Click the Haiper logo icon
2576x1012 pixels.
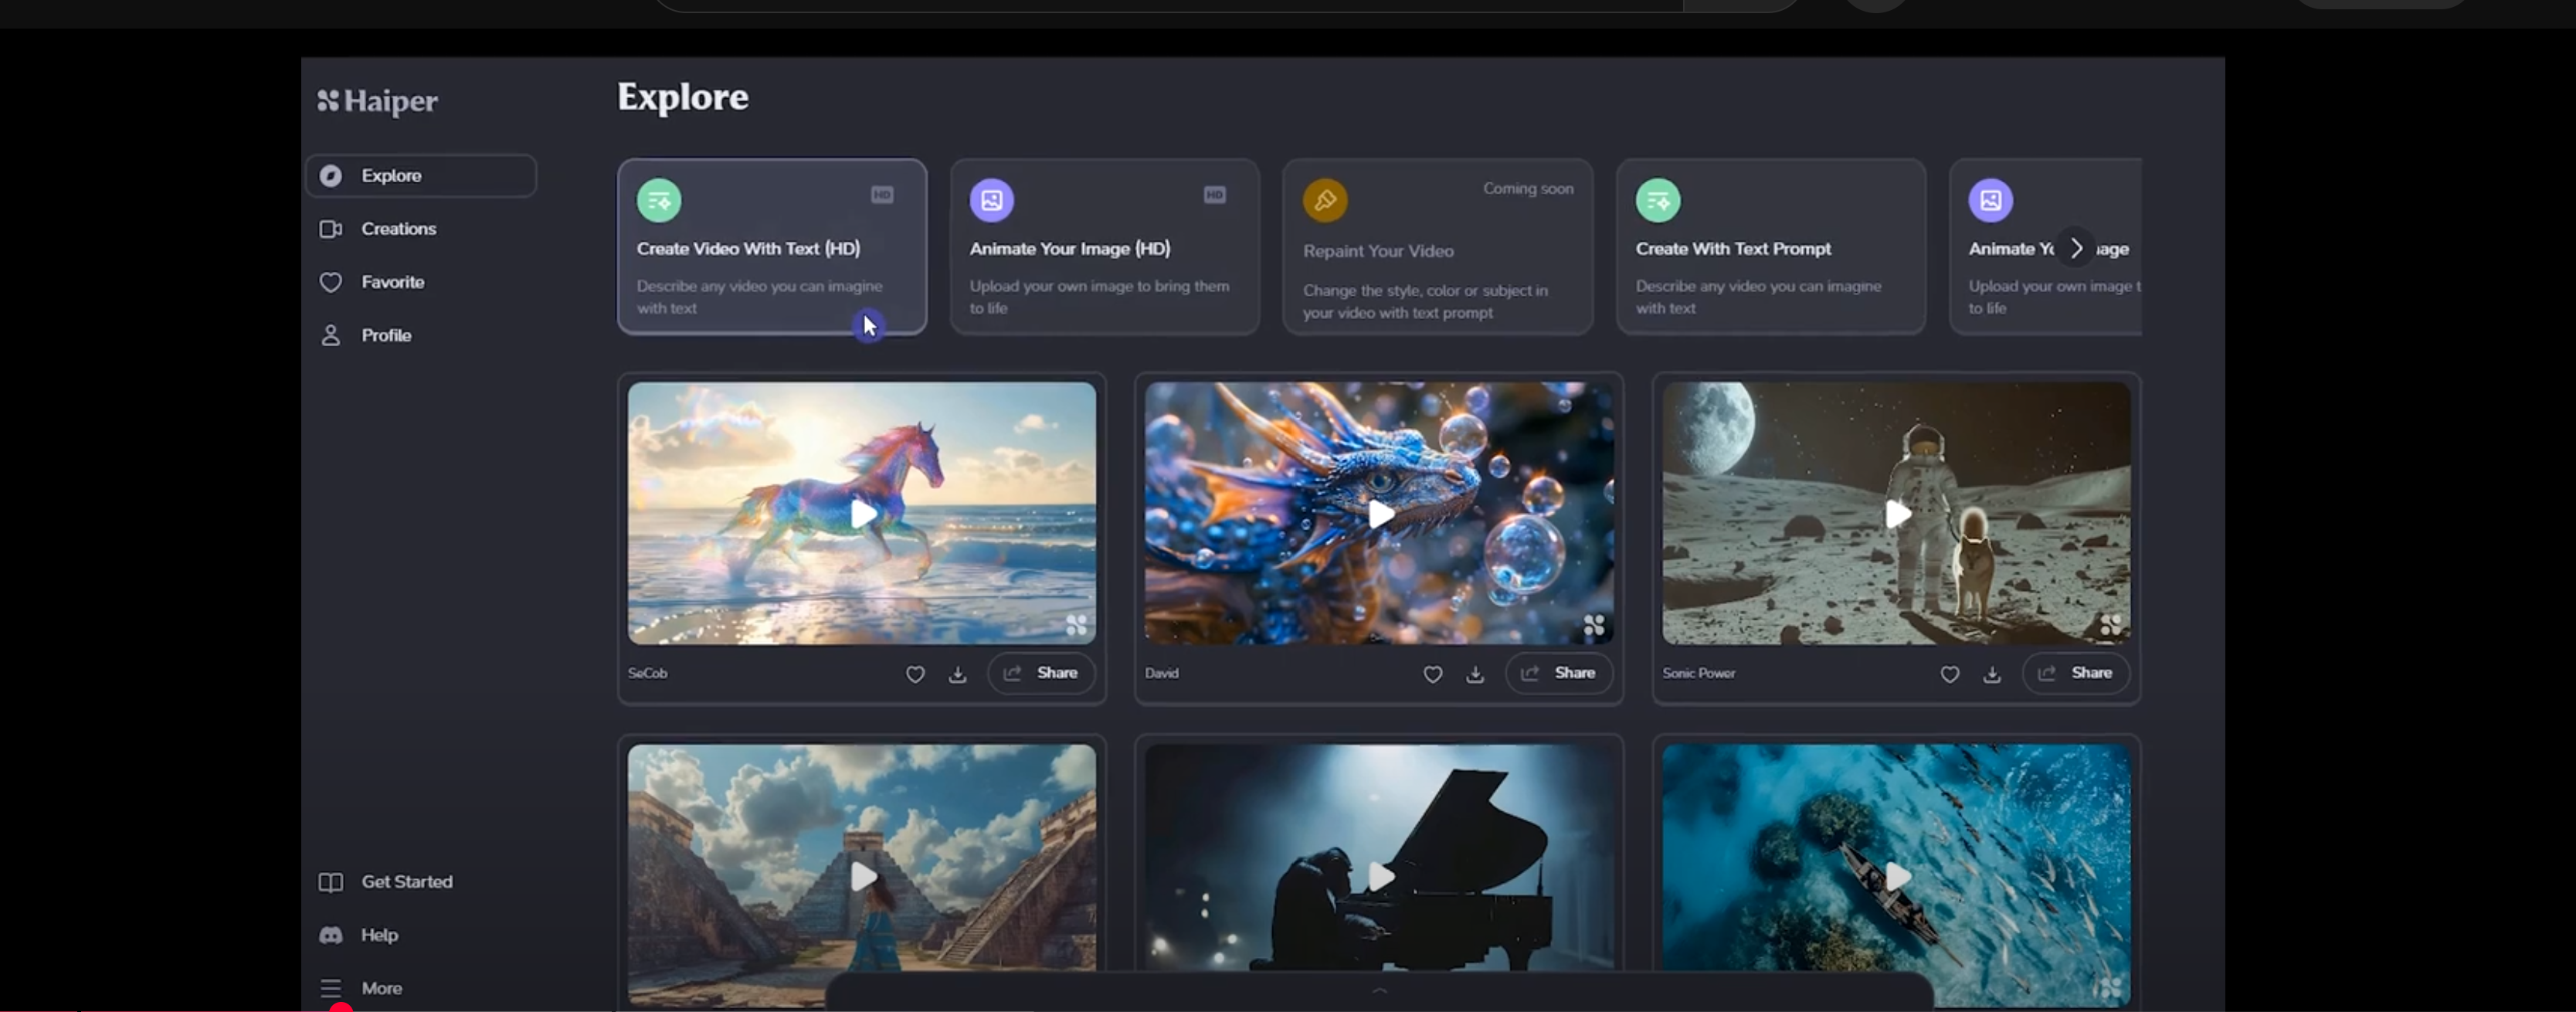click(x=328, y=100)
